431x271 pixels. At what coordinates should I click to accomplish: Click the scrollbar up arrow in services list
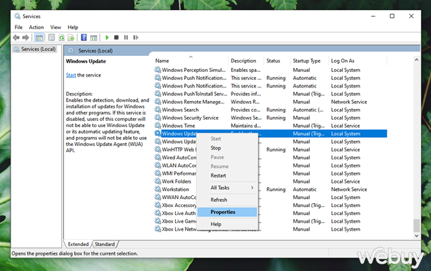[x=417, y=60]
